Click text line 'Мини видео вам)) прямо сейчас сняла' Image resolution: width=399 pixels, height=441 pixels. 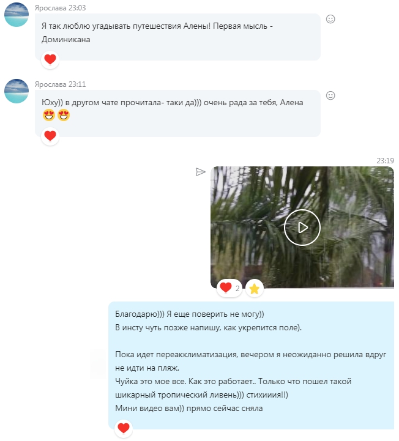[189, 408]
